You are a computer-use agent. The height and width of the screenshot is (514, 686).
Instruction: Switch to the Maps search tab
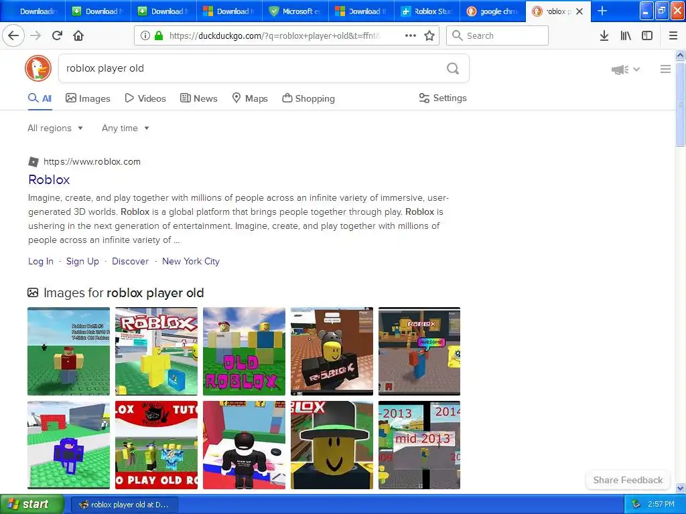pos(249,98)
